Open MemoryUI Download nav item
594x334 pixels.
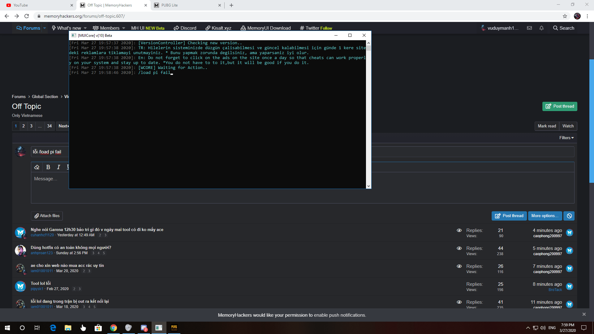coord(266,28)
